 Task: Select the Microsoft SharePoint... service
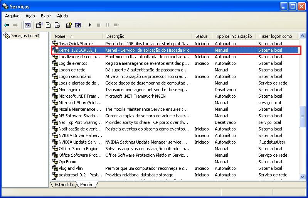coord(176,103)
